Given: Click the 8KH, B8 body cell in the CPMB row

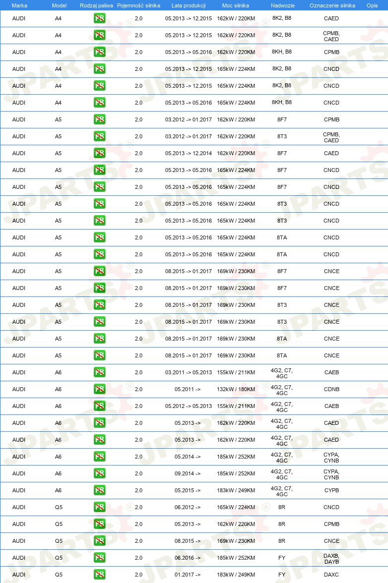Looking at the screenshot, I should coord(282,52).
